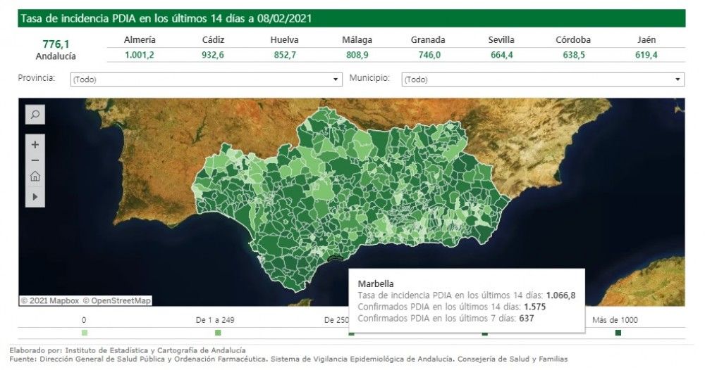Open the Municipio dropdown
This screenshot has height=370, width=705.
point(543,79)
